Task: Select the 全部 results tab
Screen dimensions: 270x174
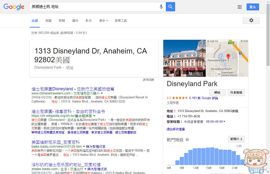Action: pos(35,21)
